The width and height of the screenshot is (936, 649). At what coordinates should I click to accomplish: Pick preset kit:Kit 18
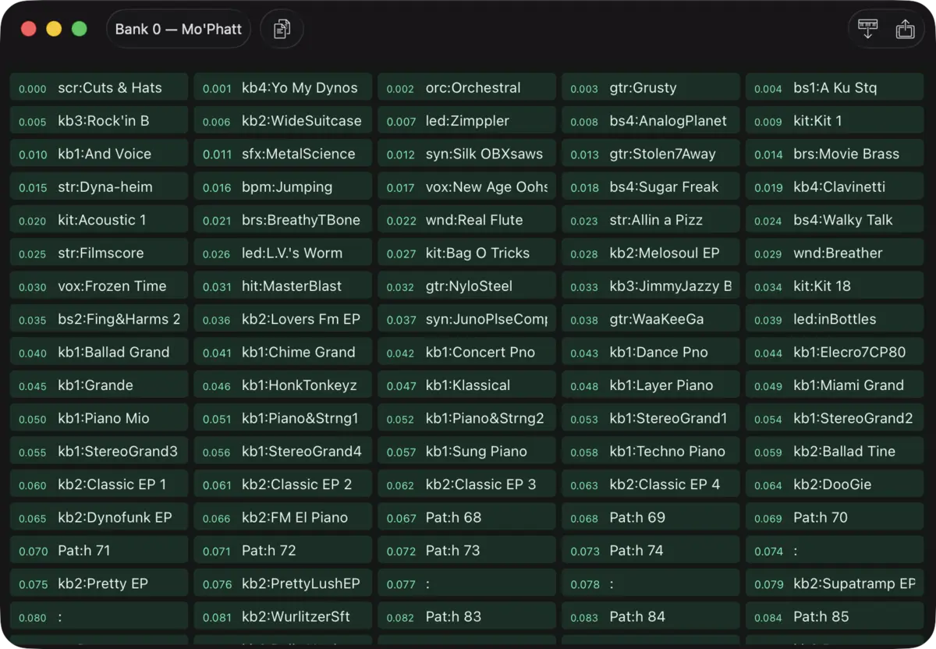point(835,286)
